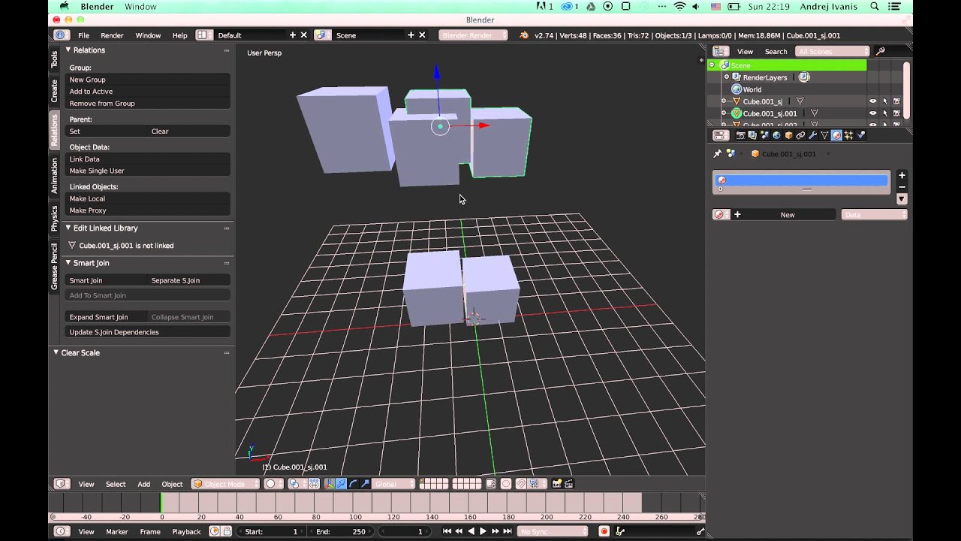The width and height of the screenshot is (961, 541).
Task: Toggle renderability camera for Cube.001_sj.001
Action: [x=896, y=113]
